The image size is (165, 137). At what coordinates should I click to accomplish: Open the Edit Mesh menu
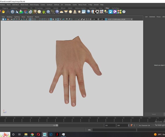tap(16, 5)
